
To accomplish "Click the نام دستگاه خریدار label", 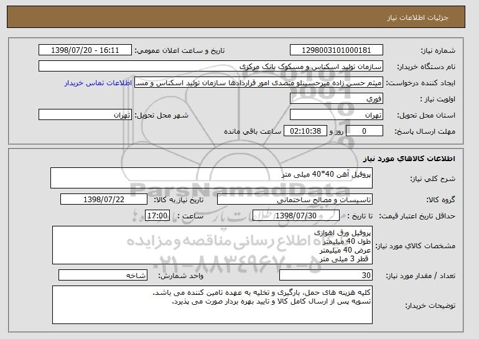I will click(x=426, y=67).
